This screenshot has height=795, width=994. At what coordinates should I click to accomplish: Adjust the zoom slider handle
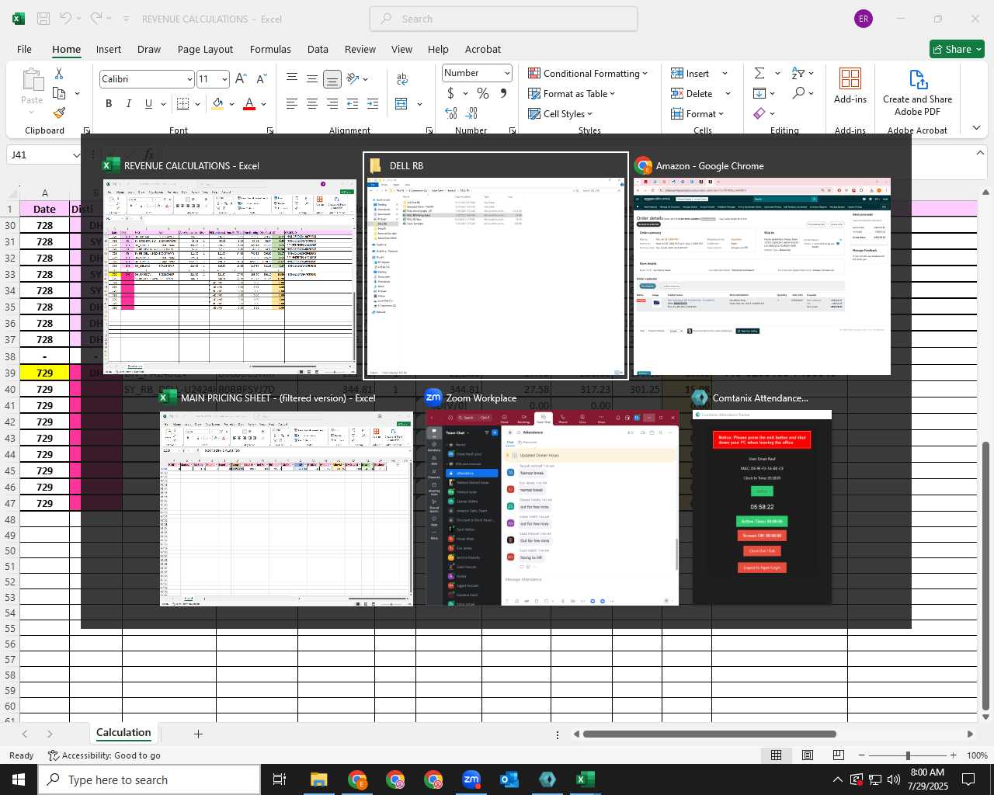pyautogui.click(x=907, y=755)
